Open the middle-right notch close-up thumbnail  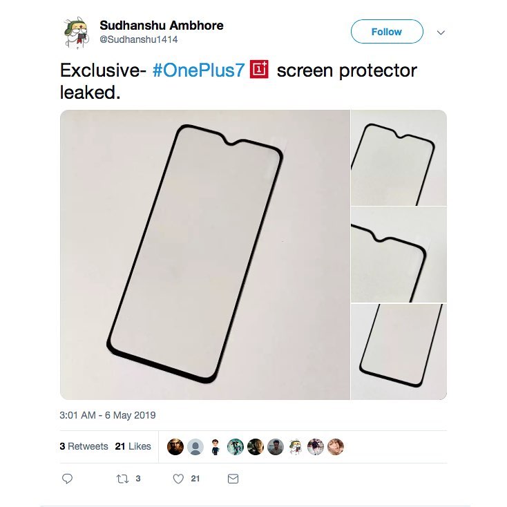click(399, 255)
